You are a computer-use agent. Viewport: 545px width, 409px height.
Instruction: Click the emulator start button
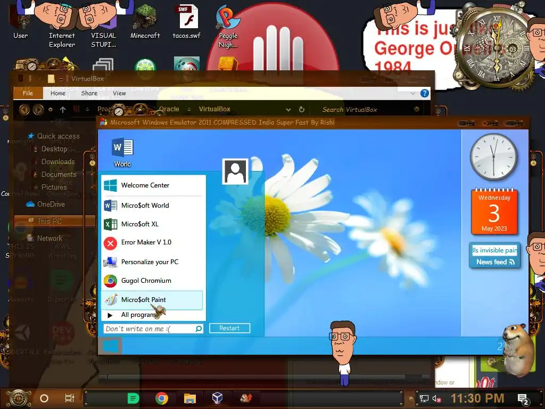point(111,346)
